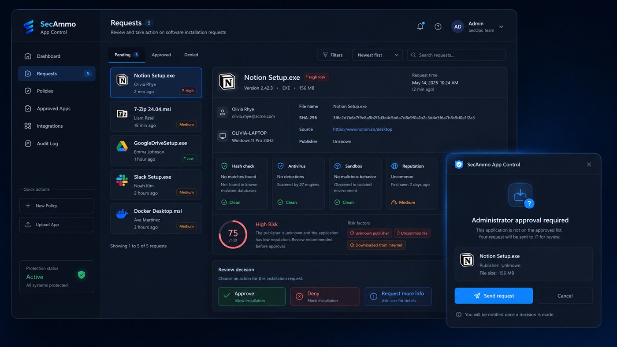Click "Showing 1 to 5 of 5 requests"

tap(138, 246)
